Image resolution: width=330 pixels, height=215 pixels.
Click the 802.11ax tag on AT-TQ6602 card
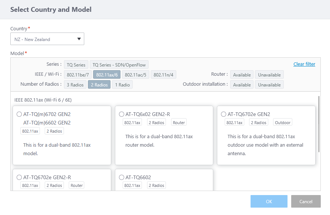click(132, 185)
